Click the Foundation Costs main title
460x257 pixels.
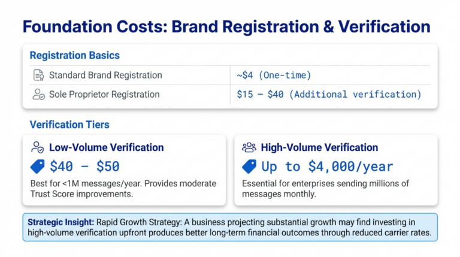point(226,27)
